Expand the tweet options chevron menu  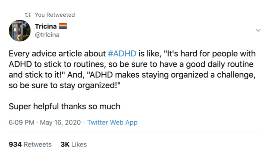click(258, 30)
